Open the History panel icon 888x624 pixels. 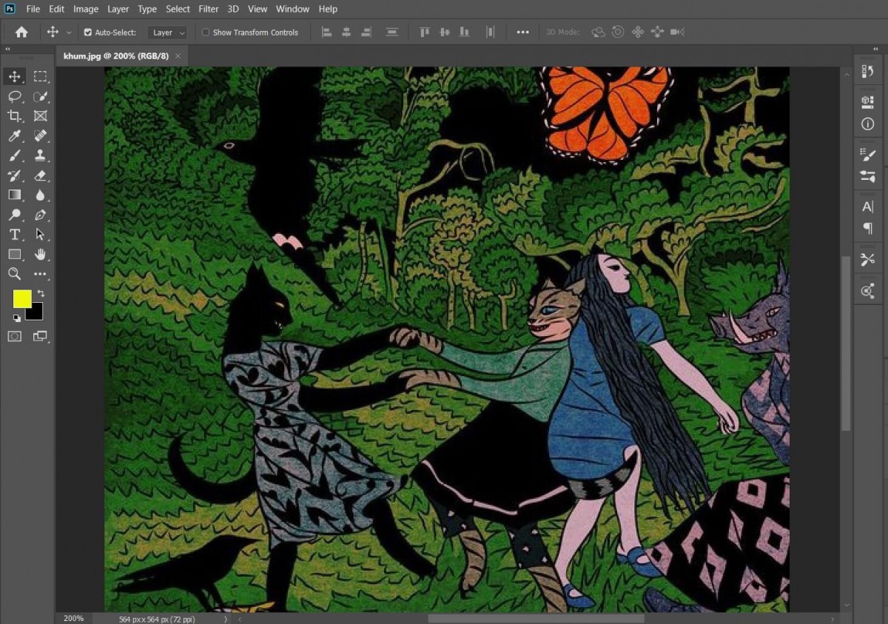point(868,72)
